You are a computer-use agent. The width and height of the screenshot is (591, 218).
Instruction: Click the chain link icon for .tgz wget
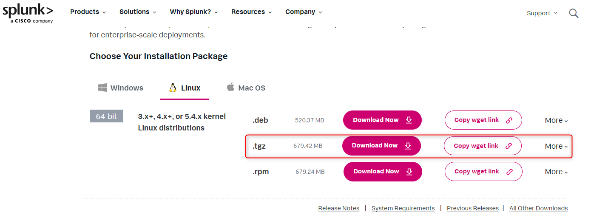pyautogui.click(x=508, y=146)
